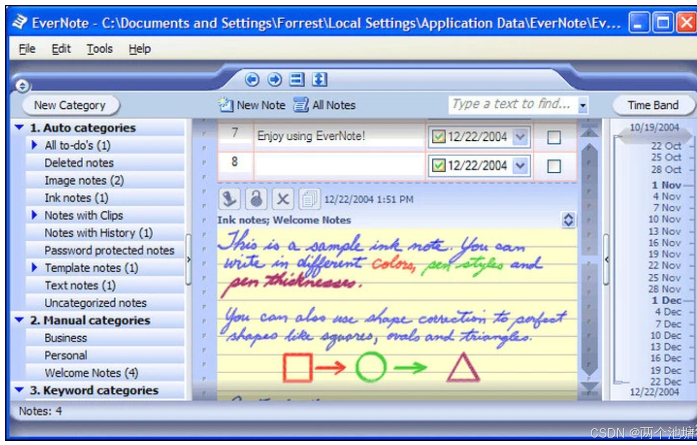Click the ink note expand/collapse chevron toggle
Screen dimensions: 697x445
(568, 220)
